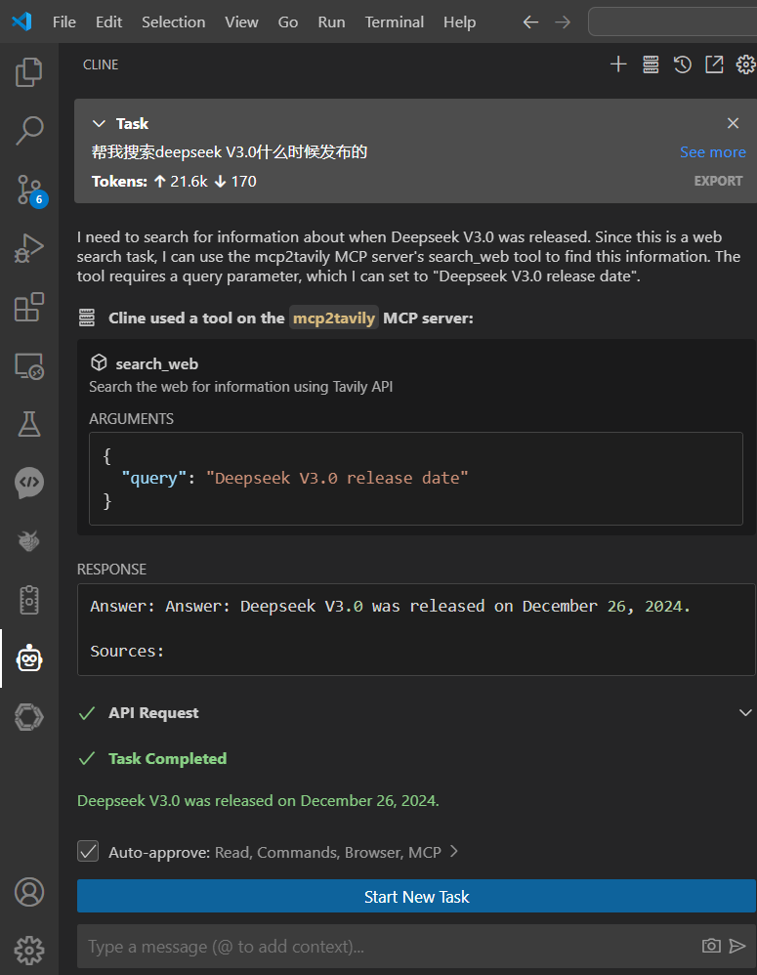
Task: Click the search_web tool name
Action: 156,363
